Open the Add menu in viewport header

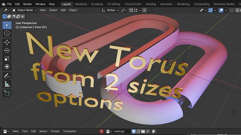(x=63, y=10)
